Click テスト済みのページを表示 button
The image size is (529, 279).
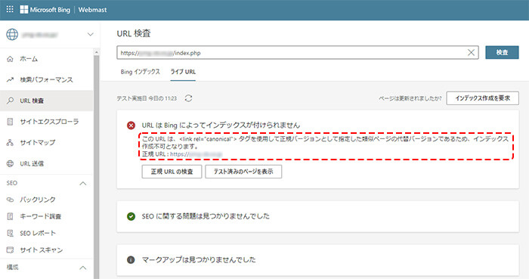(243, 172)
